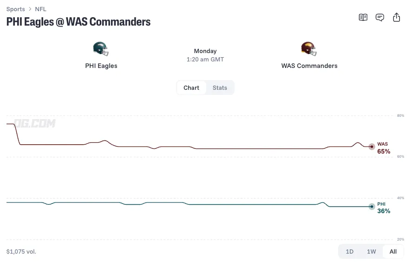This screenshot has height=262, width=412.
Task: Go to the Sports breadcrumb link
Action: pyautogui.click(x=15, y=9)
